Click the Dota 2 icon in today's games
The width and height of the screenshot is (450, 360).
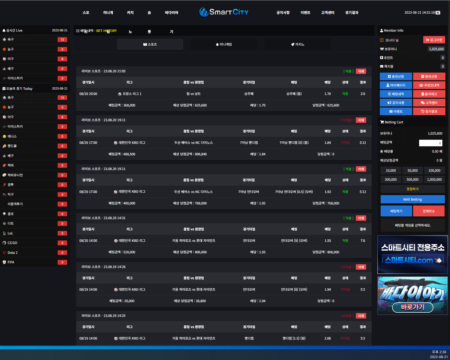(x=4, y=253)
